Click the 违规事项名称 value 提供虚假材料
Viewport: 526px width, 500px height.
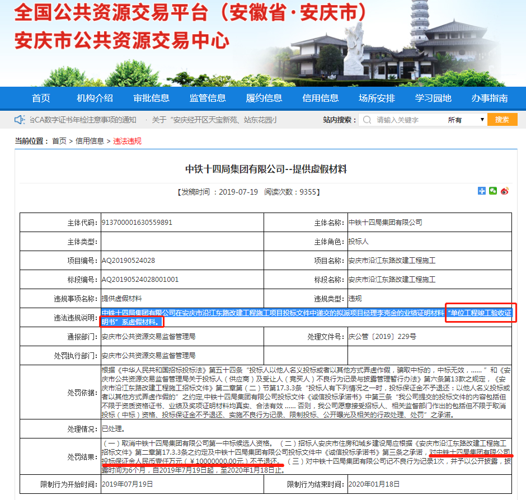[121, 299]
